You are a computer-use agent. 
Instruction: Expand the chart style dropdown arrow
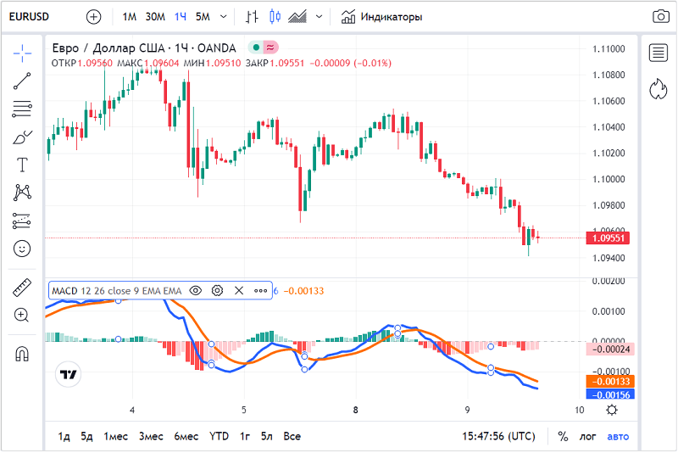(x=320, y=17)
